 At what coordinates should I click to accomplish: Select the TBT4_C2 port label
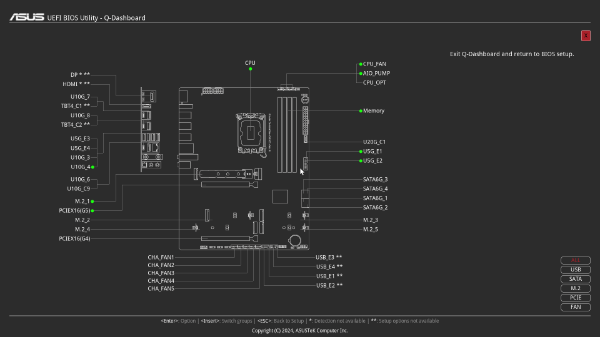point(76,125)
